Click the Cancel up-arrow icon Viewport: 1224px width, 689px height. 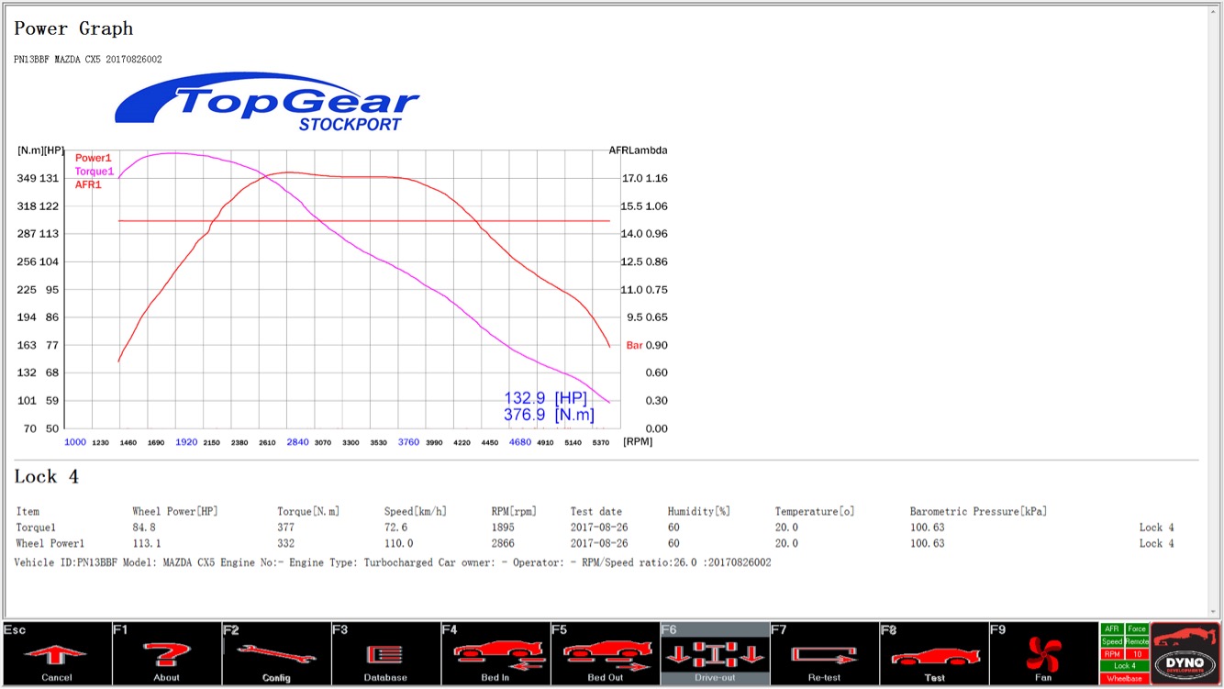tap(56, 654)
